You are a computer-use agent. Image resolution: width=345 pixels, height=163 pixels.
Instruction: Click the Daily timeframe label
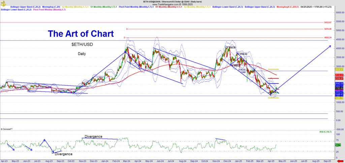point(82,54)
